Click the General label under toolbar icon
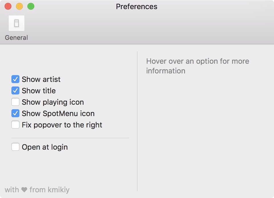 tap(17, 38)
